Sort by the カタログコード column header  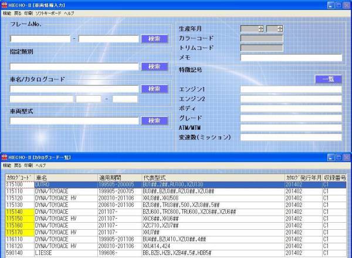coord(20,177)
